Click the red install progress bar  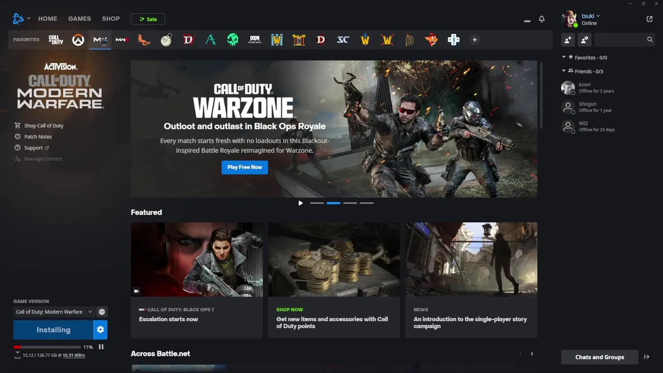[47, 347]
